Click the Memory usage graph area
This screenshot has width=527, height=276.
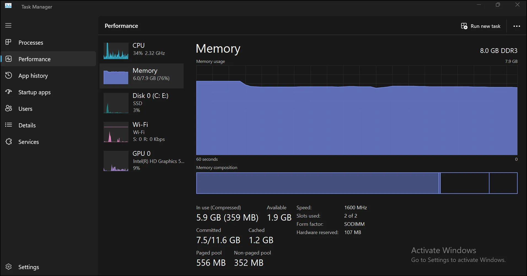tap(357, 110)
